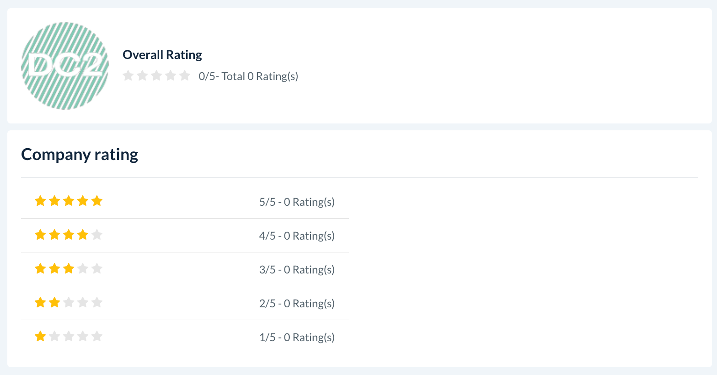Click the Company rating heading

80,155
